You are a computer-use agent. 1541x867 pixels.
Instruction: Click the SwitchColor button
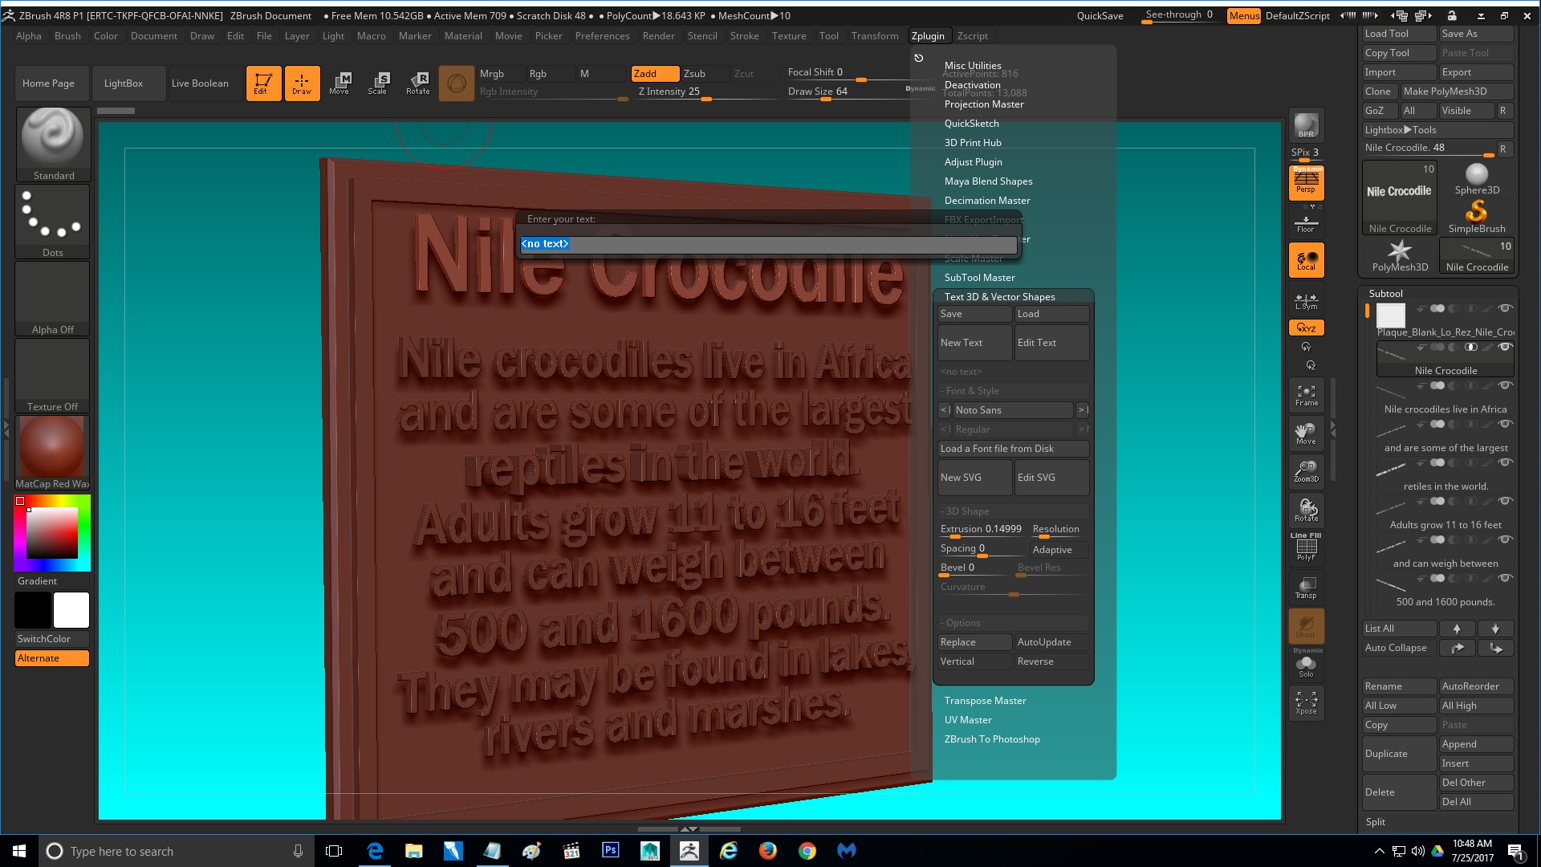[52, 639]
